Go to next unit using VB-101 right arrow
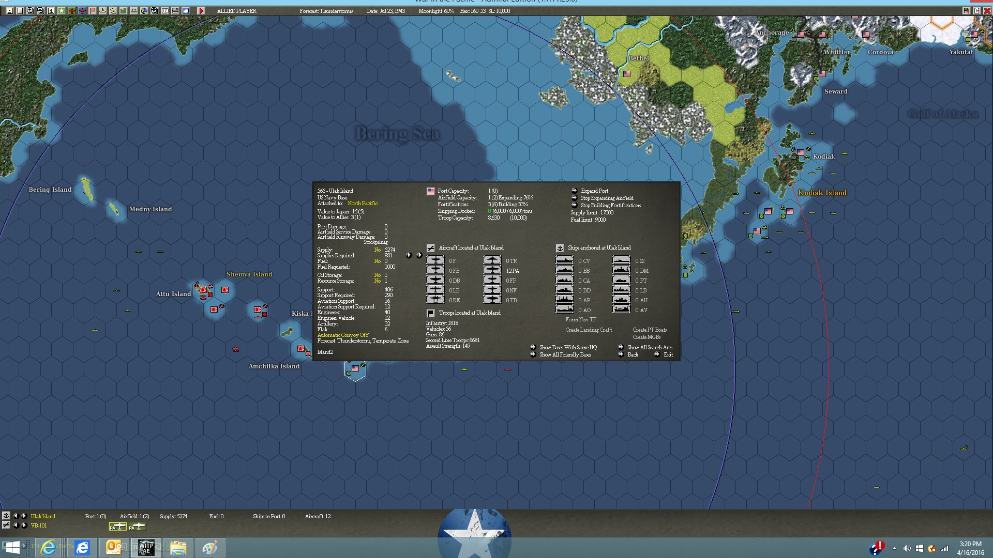993x558 pixels. pyautogui.click(x=24, y=525)
